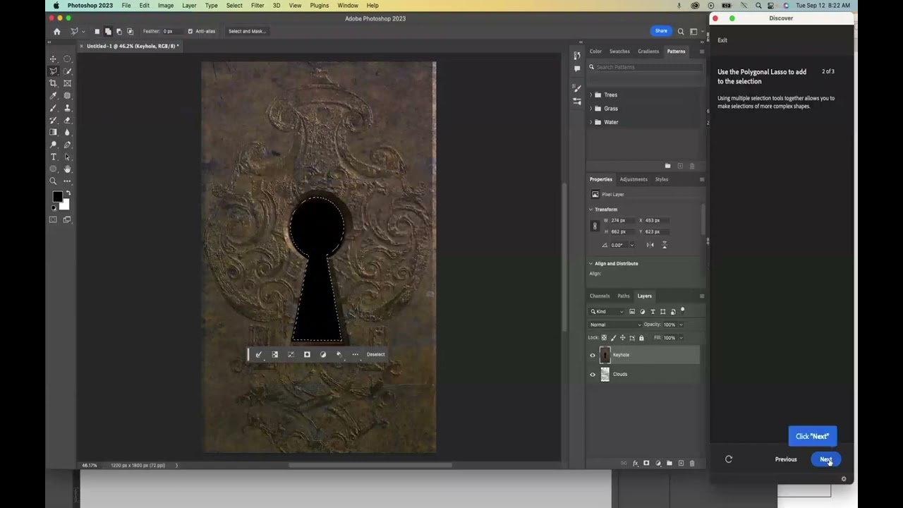Click Next in the Discover panel
This screenshot has width=903, height=508.
[825, 459]
